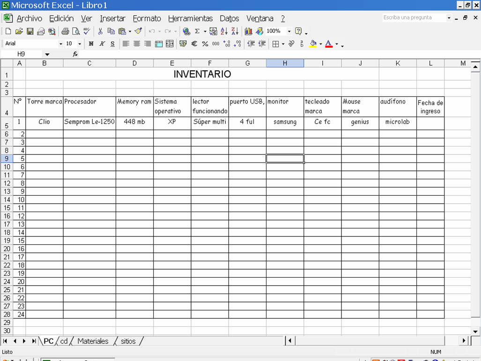Screen dimensions: 481x361
Task: Launch the Chart Wizard
Action: click(x=249, y=31)
